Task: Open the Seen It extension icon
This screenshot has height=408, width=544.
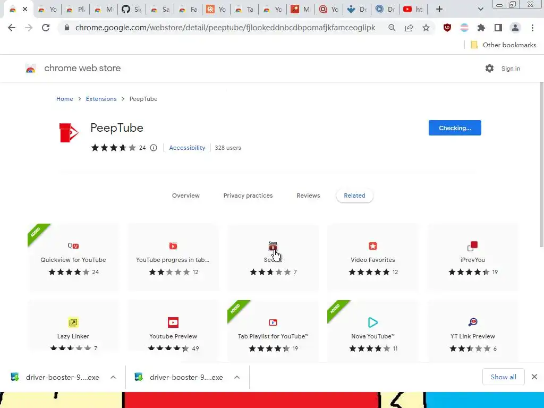Action: (273, 245)
